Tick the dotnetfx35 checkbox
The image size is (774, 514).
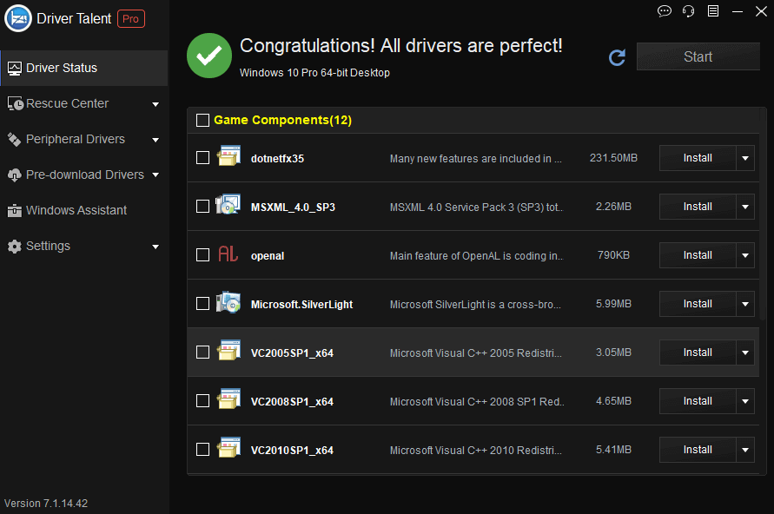click(x=203, y=158)
